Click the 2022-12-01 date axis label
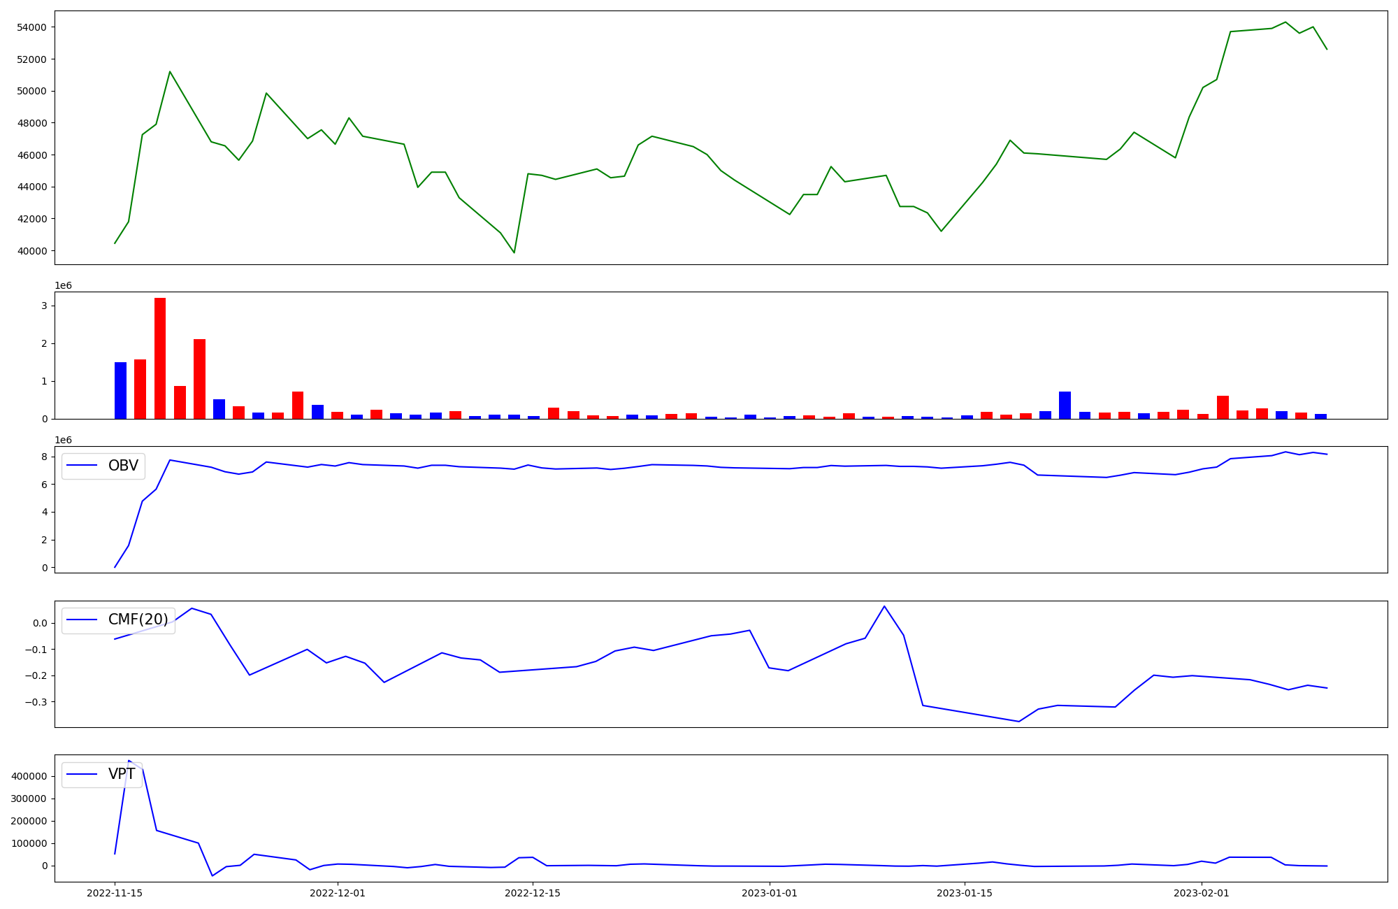Image resolution: width=1398 pixels, height=909 pixels. [x=338, y=893]
